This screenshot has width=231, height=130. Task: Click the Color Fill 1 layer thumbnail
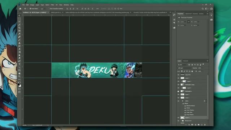[182, 75]
